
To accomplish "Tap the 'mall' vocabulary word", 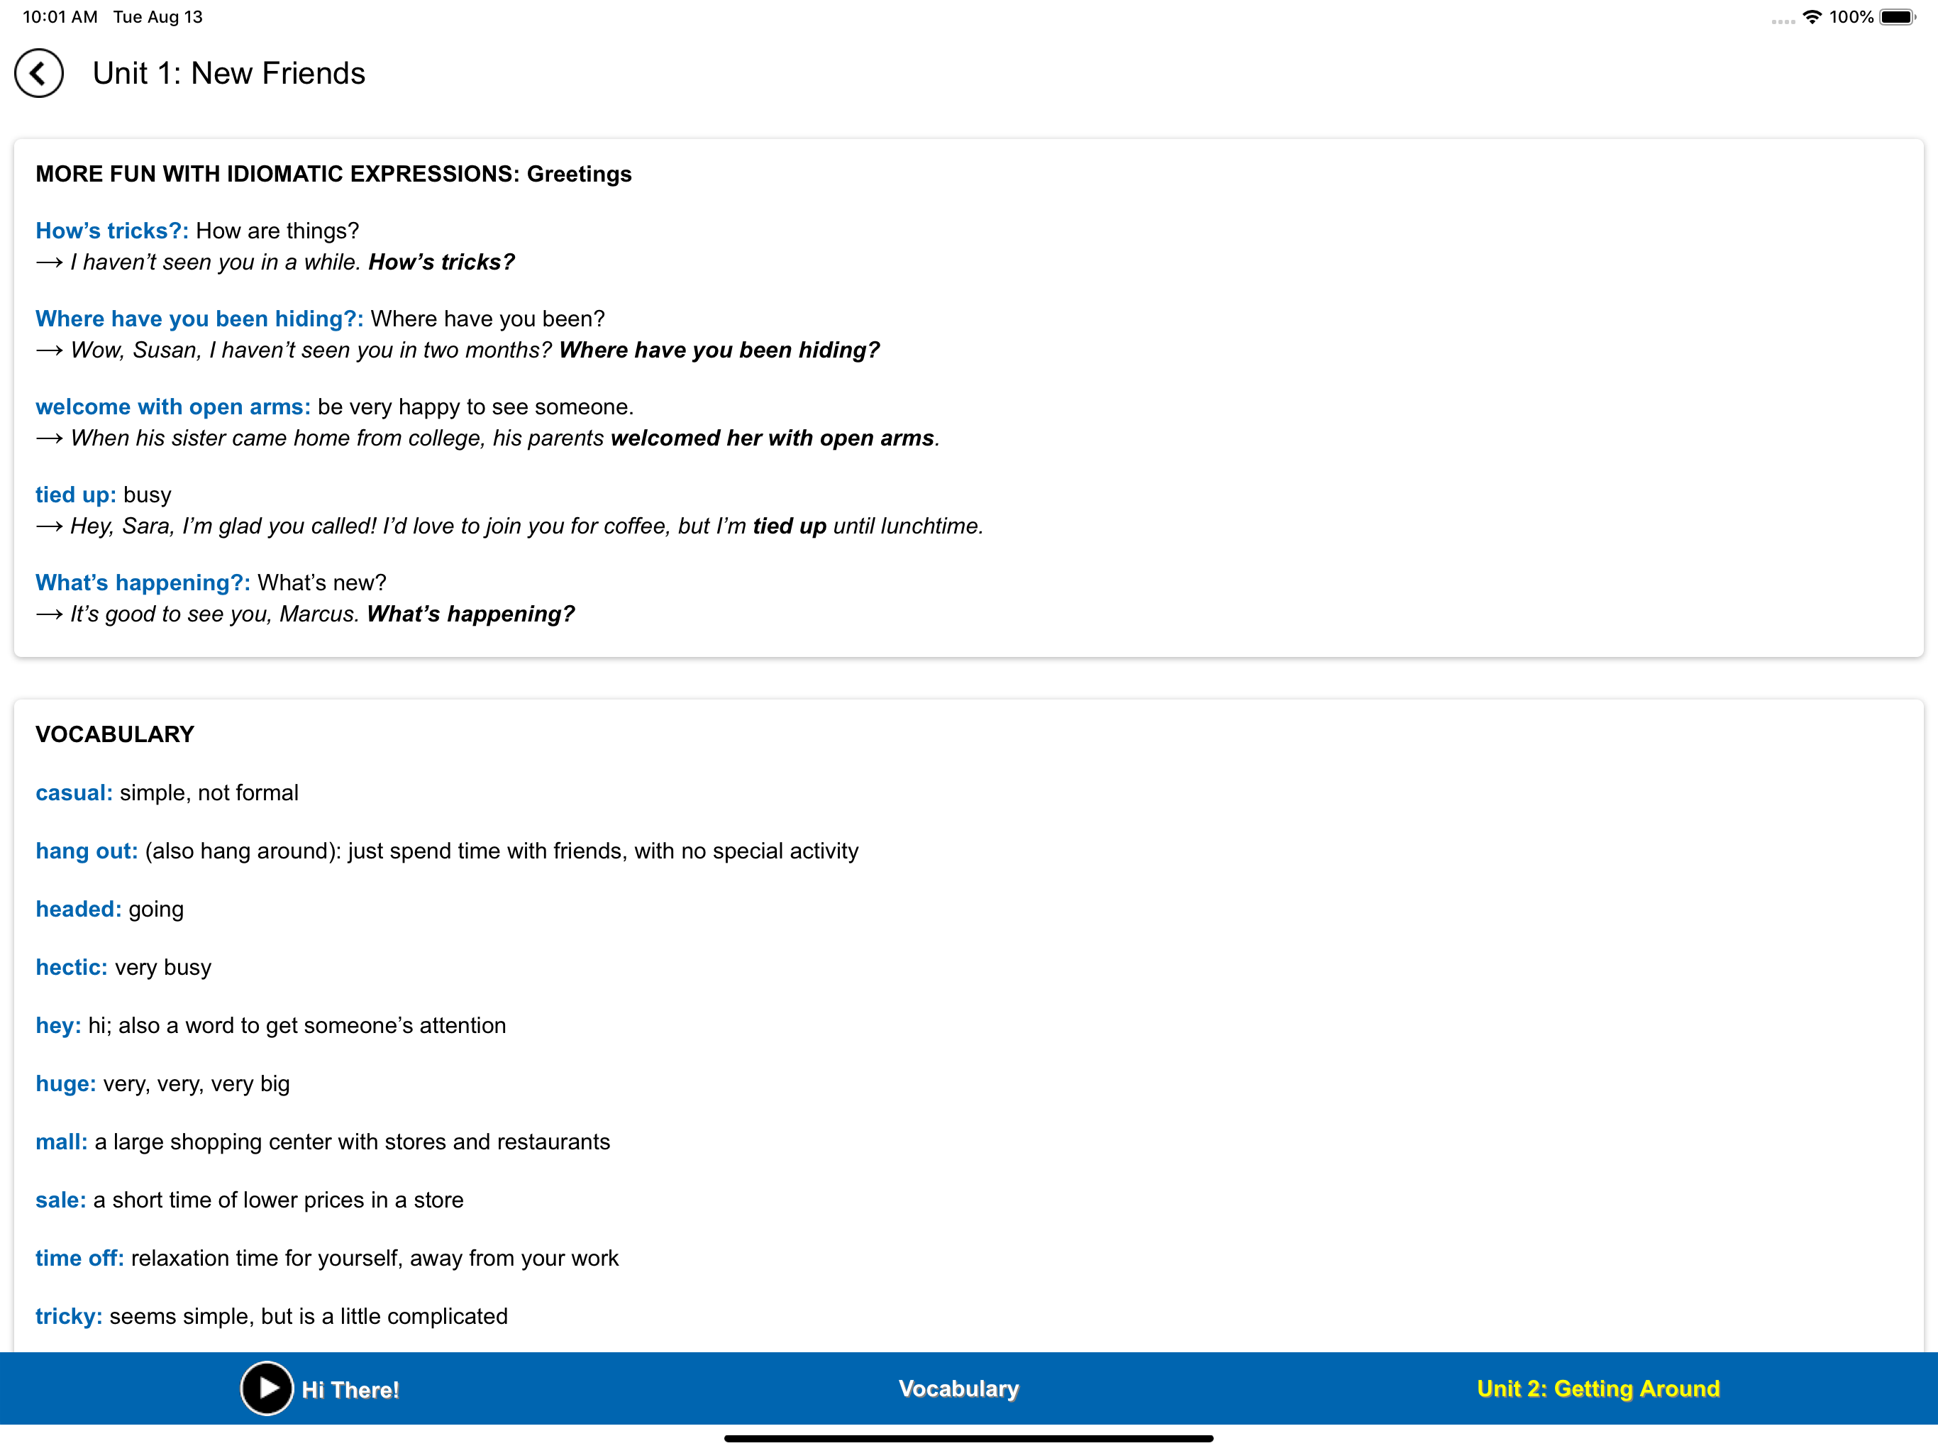I will 61,1142.
